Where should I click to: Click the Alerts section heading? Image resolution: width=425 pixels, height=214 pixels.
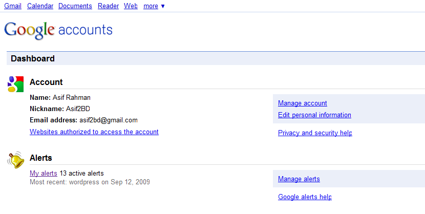(x=41, y=158)
